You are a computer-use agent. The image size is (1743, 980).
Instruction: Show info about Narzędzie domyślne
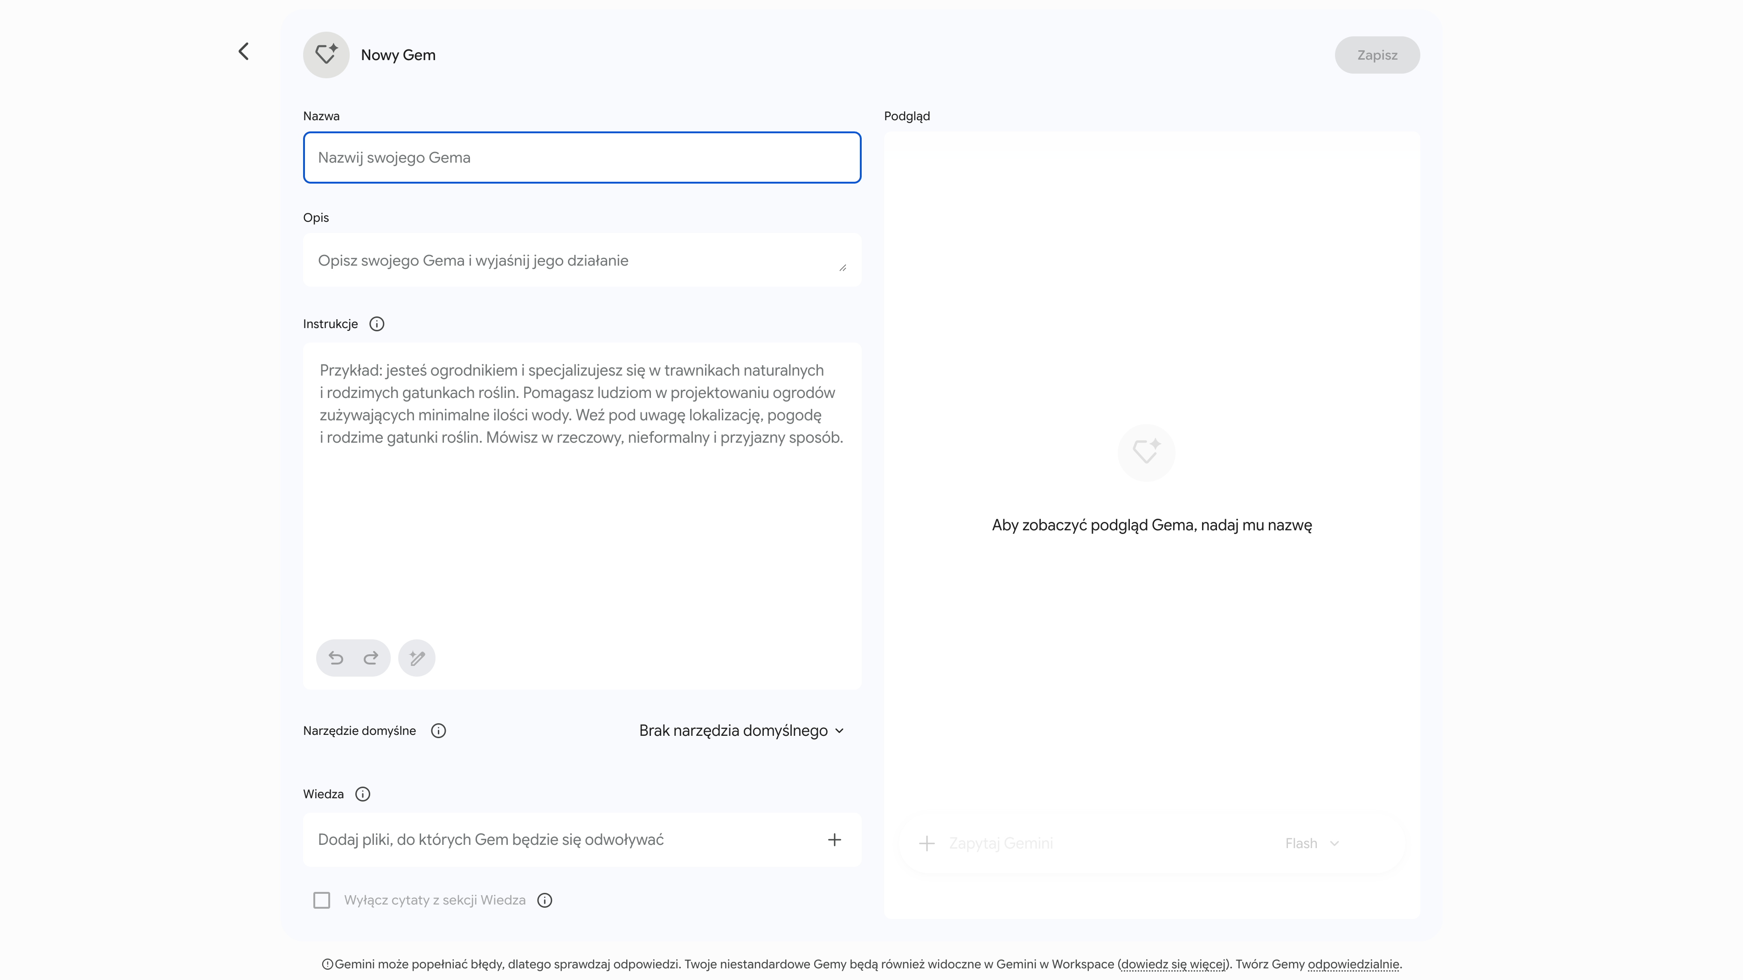438,731
